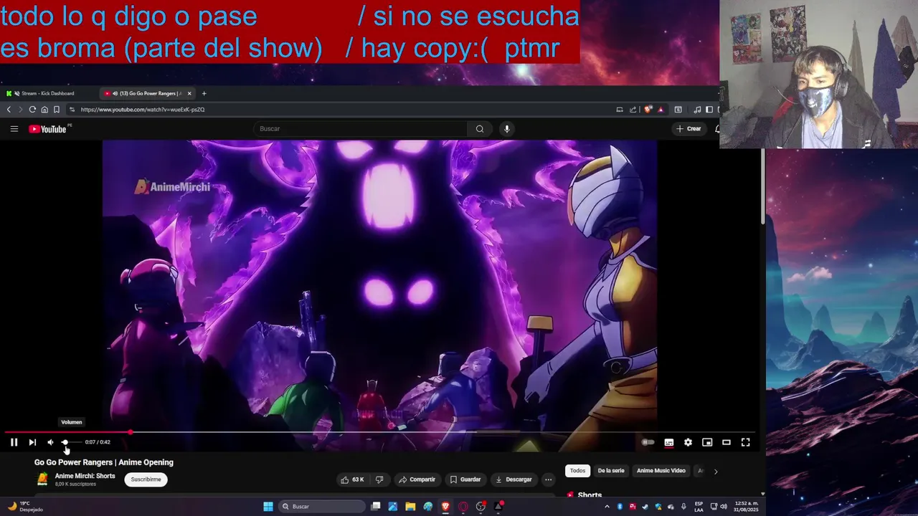The width and height of the screenshot is (918, 516).
Task: Open the browser sidebar panel toggle
Action: pos(709,110)
